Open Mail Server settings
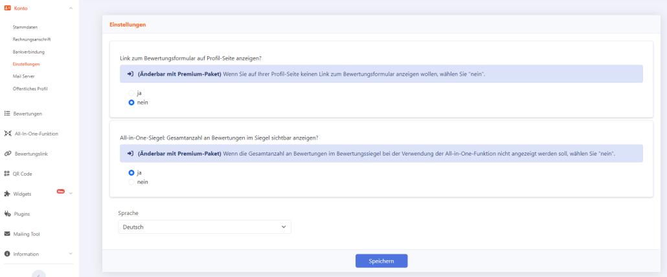Viewport: 667px width, 277px height. point(23,76)
